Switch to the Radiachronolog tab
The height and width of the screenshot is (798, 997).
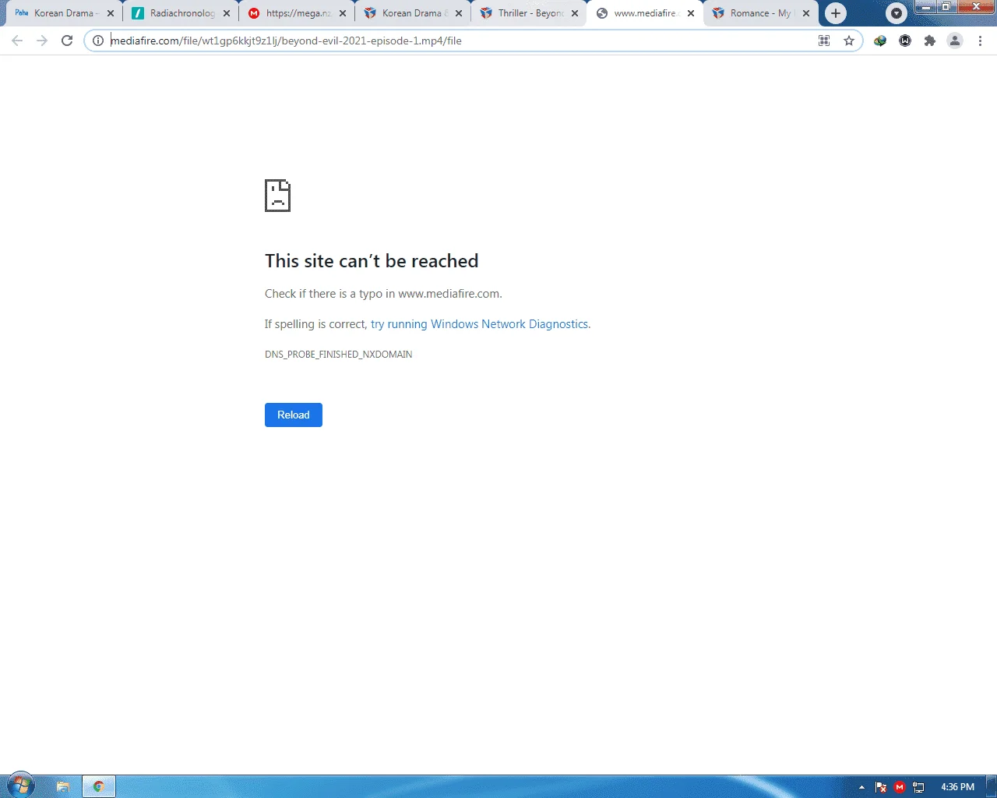[x=181, y=13]
